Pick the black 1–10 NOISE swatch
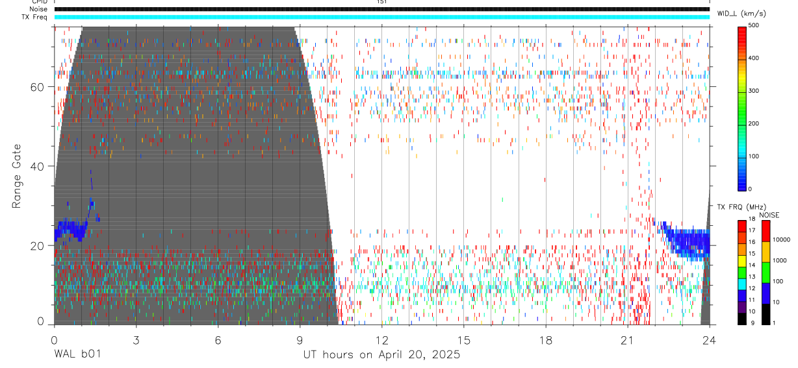The height and width of the screenshot is (368, 798). click(x=766, y=314)
